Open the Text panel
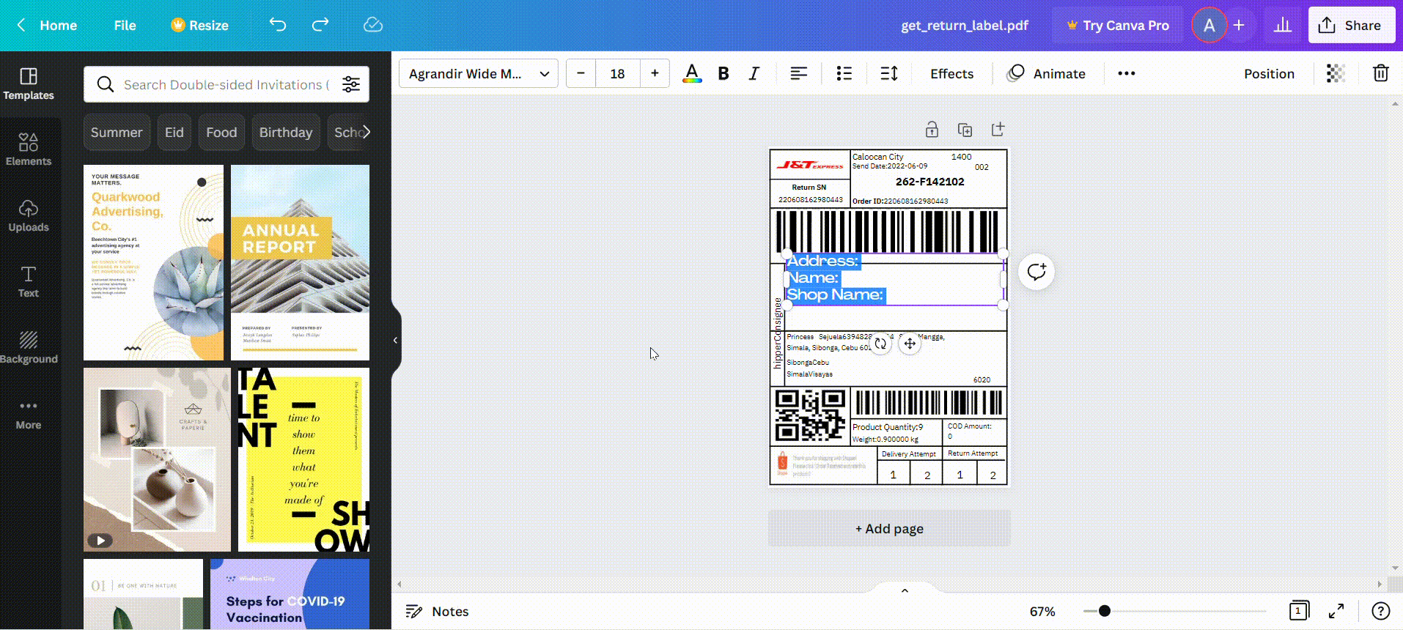Image resolution: width=1403 pixels, height=630 pixels. [x=29, y=282]
